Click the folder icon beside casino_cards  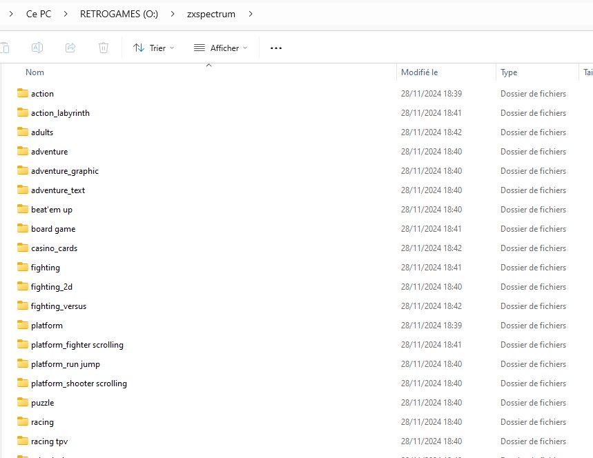click(x=23, y=248)
